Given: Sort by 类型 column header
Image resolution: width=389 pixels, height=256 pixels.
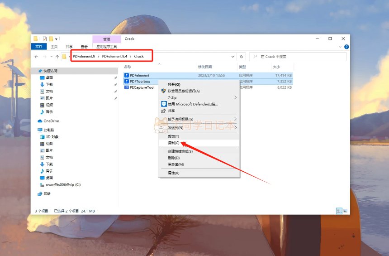Looking at the screenshot, I should tap(242, 67).
